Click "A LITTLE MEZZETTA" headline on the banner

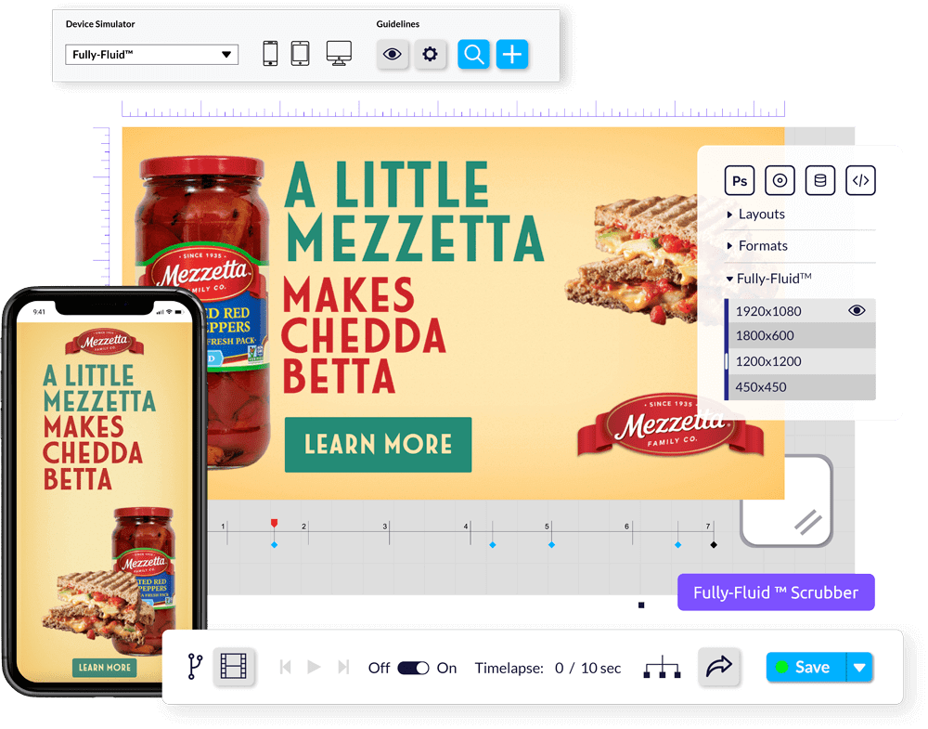point(414,213)
